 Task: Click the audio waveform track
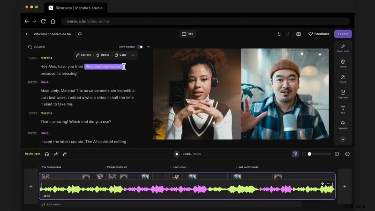(187, 189)
